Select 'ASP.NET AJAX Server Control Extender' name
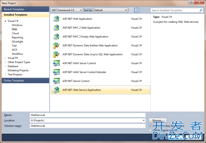 click(84, 72)
